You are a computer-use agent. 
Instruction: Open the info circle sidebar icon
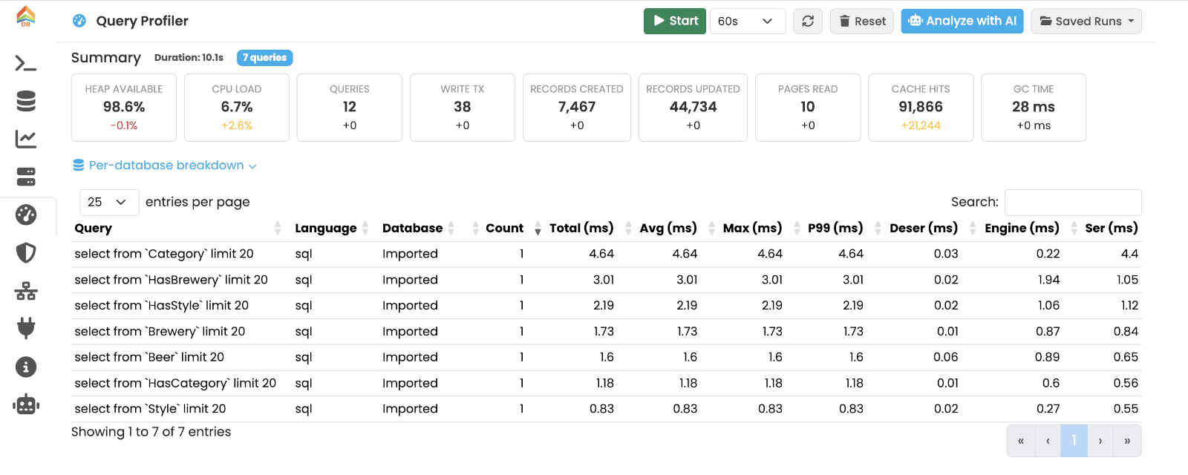[26, 367]
